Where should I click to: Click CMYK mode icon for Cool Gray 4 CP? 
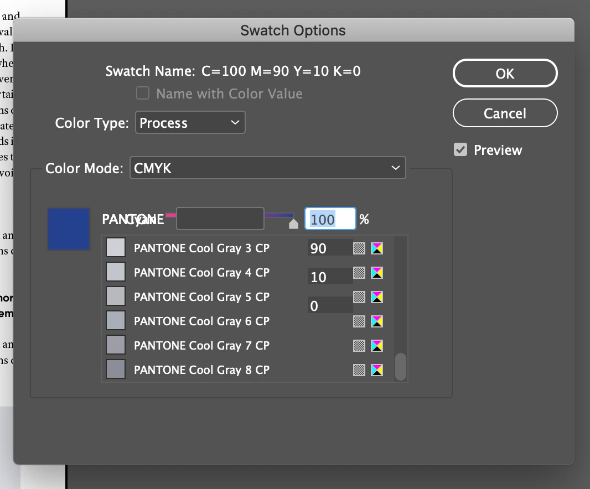coord(377,273)
